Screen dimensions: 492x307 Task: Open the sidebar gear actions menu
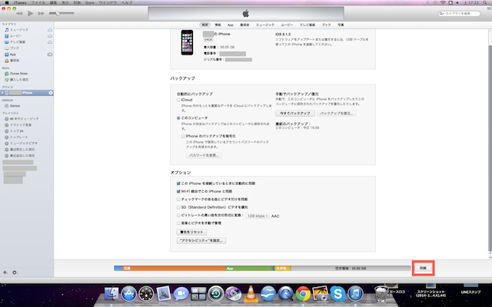pyautogui.click(x=15, y=272)
